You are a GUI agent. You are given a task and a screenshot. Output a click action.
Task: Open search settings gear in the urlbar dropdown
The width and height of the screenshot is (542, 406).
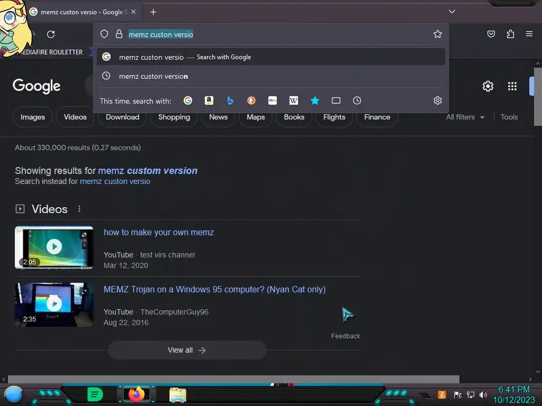(438, 100)
